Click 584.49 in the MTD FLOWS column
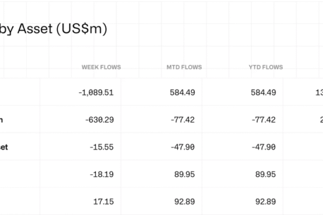 tap(181, 92)
